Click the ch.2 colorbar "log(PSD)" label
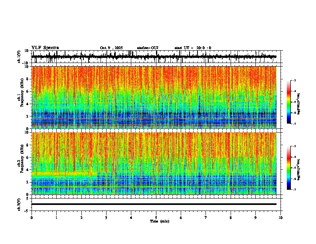316x244 pixels. tap(298, 169)
